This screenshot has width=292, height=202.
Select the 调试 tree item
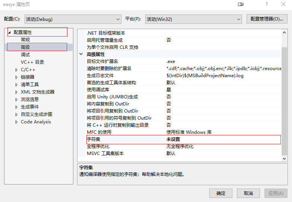25,54
